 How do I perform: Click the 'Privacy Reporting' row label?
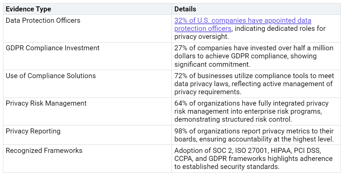[33, 131]
